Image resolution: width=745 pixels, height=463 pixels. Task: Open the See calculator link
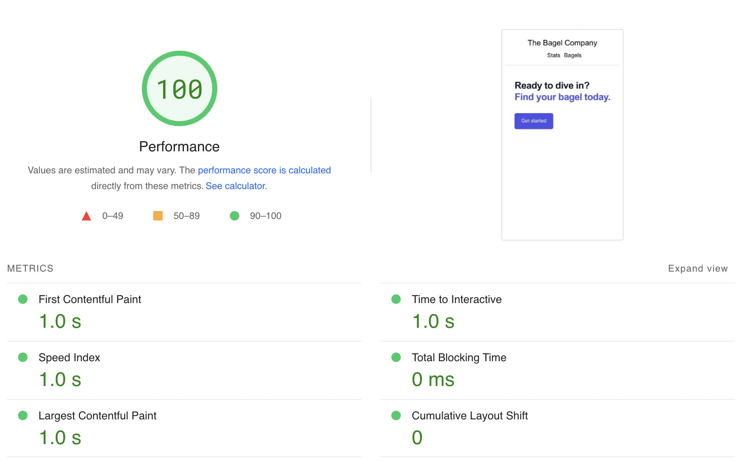point(236,186)
